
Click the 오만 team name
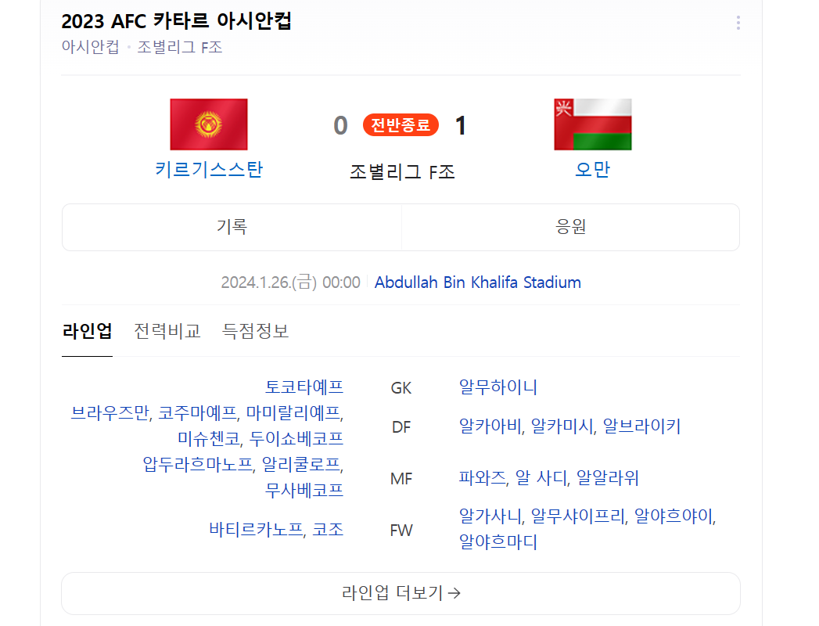click(x=592, y=167)
